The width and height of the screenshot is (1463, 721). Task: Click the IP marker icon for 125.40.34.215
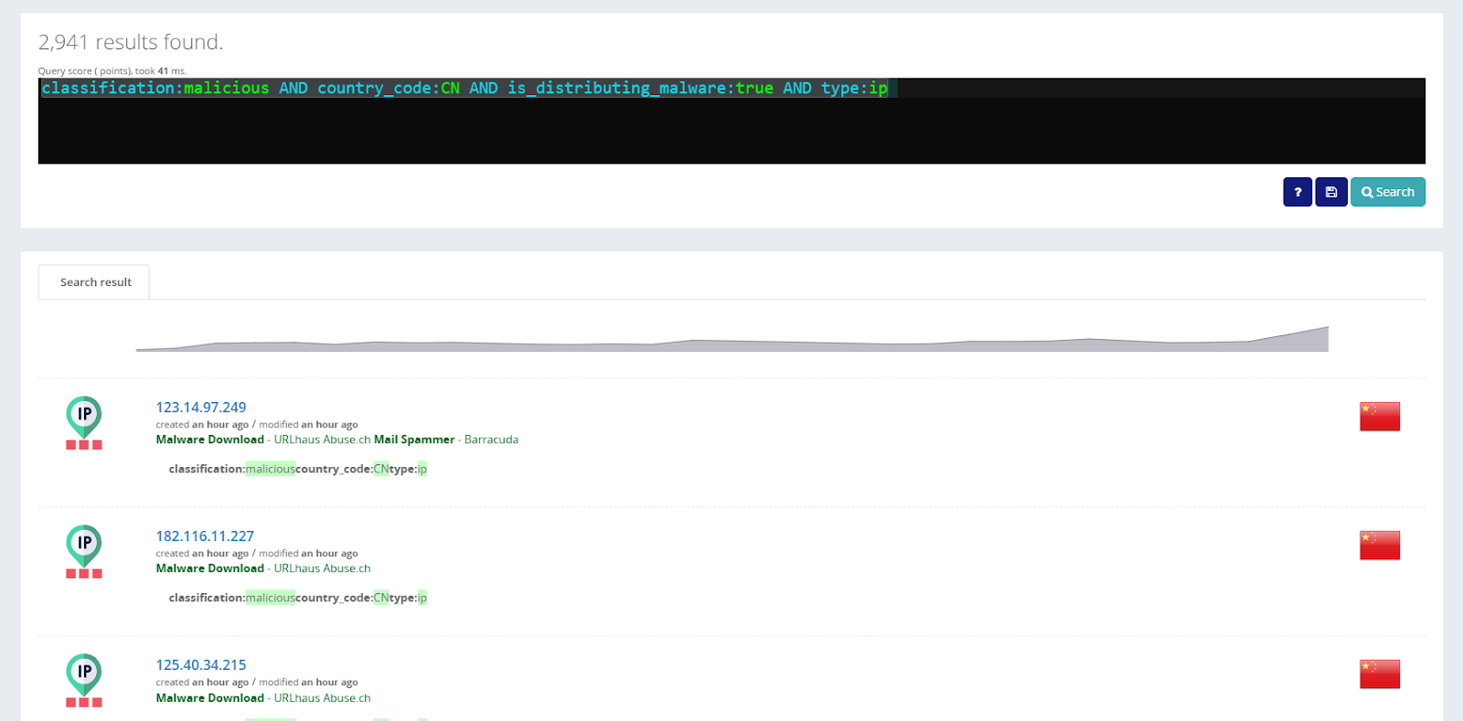[x=84, y=675]
